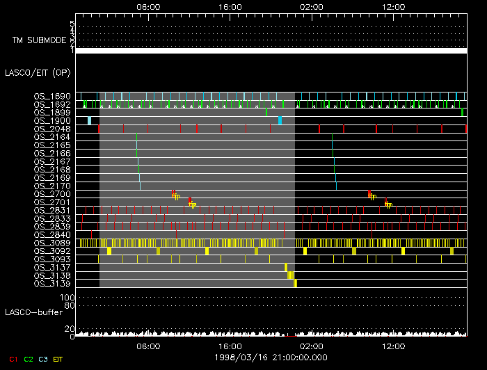Screen dimensions: 487x370
Task: Select the OS_1899 row label
Action: tap(52, 113)
